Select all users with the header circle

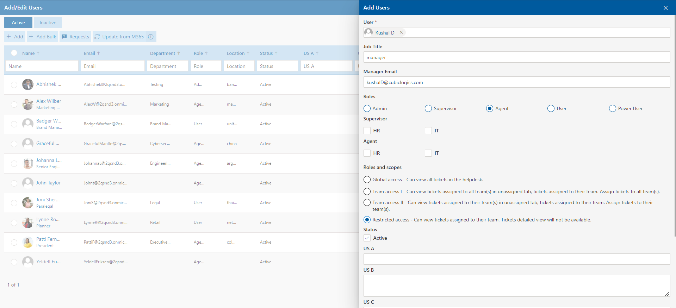coord(14,53)
